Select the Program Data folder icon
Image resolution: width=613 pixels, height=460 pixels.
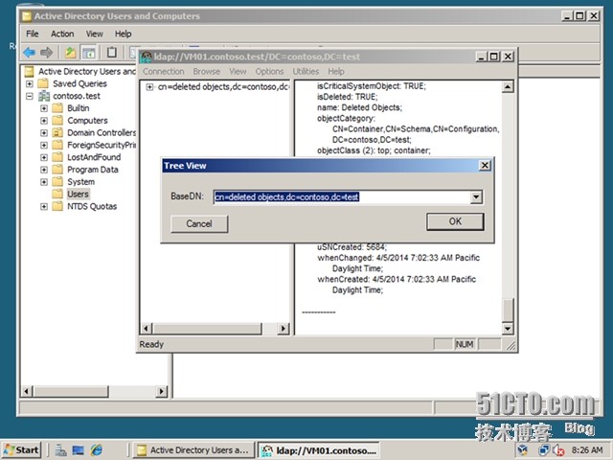(57, 170)
